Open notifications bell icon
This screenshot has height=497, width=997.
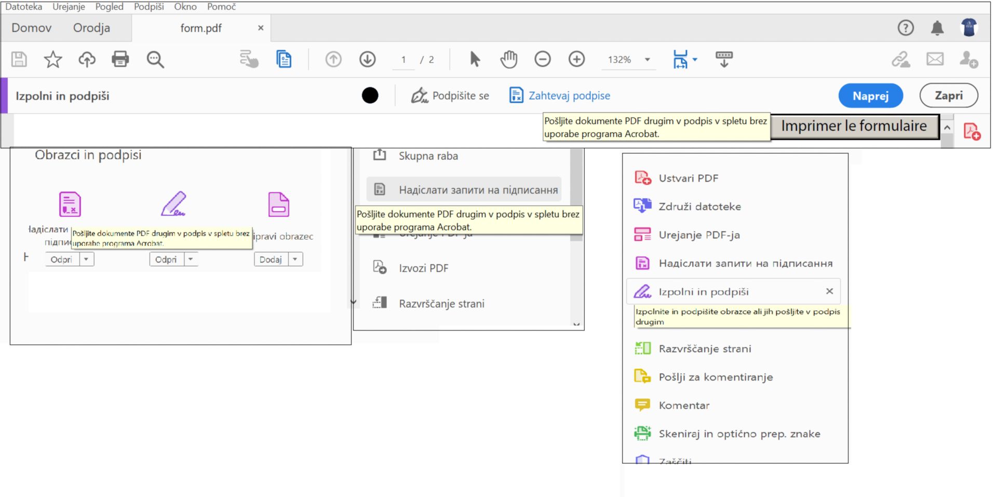point(937,27)
